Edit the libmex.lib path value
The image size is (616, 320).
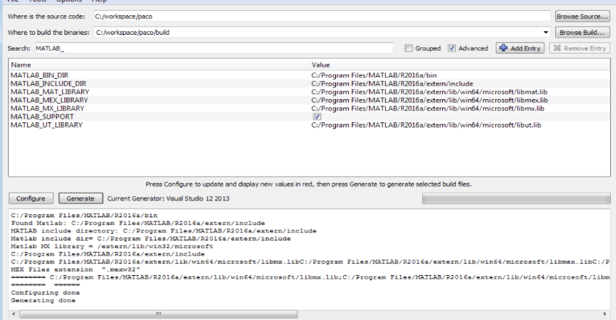pos(429,100)
